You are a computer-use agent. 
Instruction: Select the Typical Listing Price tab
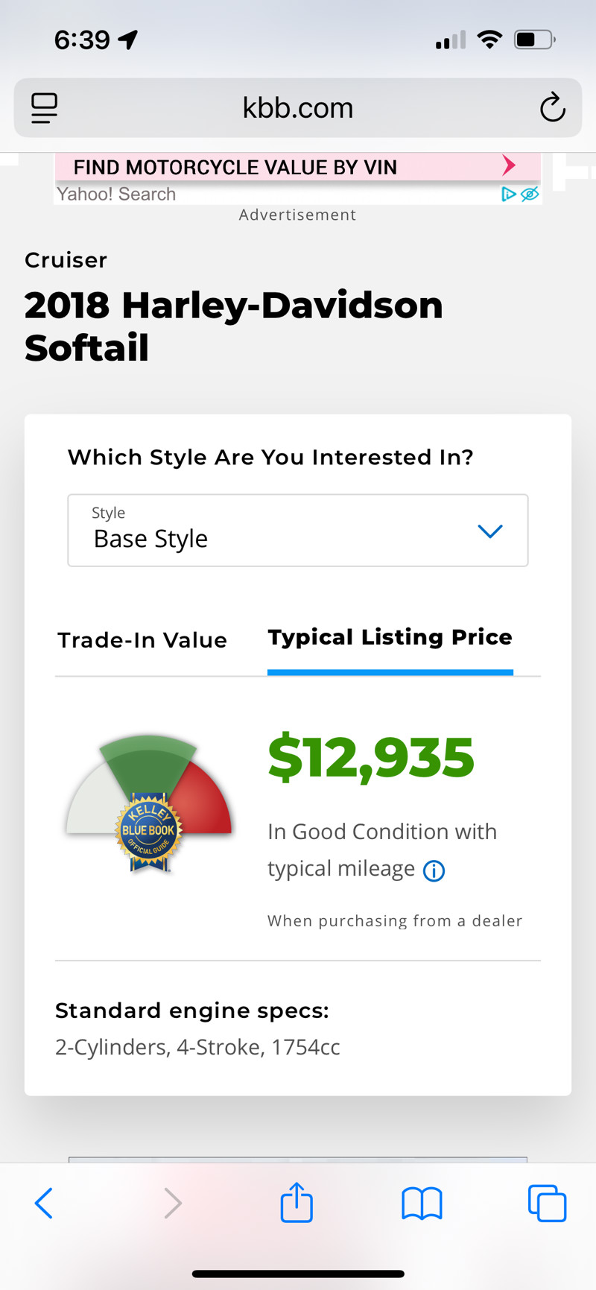pyautogui.click(x=390, y=638)
